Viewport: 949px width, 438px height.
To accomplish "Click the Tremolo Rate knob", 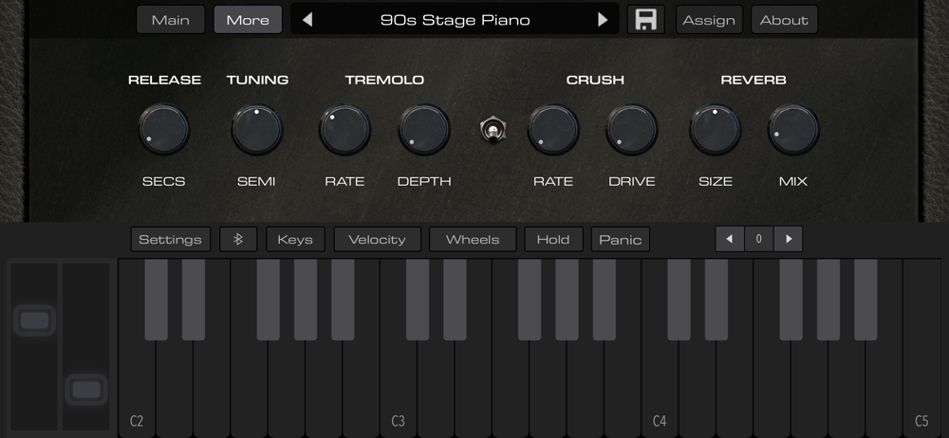I will (344, 130).
